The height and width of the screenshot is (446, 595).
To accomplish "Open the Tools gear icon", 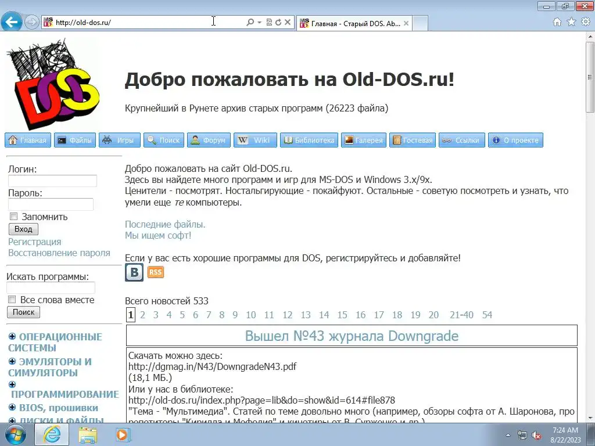I will pyautogui.click(x=586, y=22).
